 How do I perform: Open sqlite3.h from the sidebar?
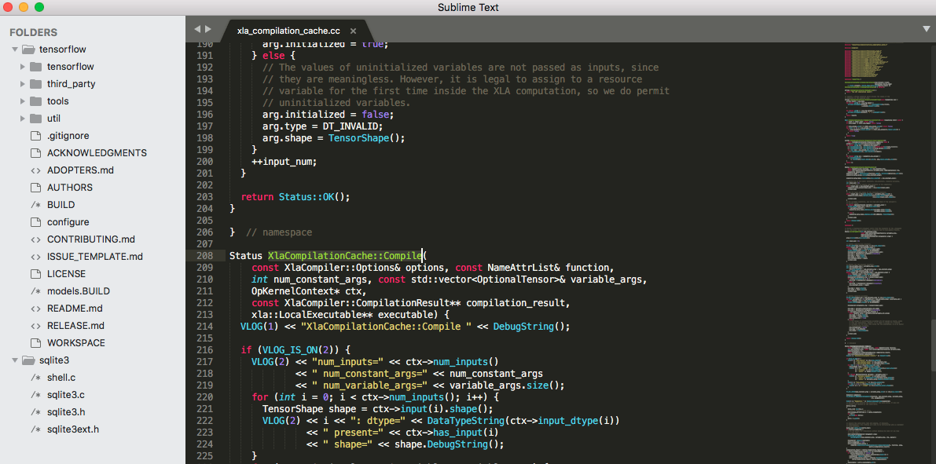pos(66,412)
